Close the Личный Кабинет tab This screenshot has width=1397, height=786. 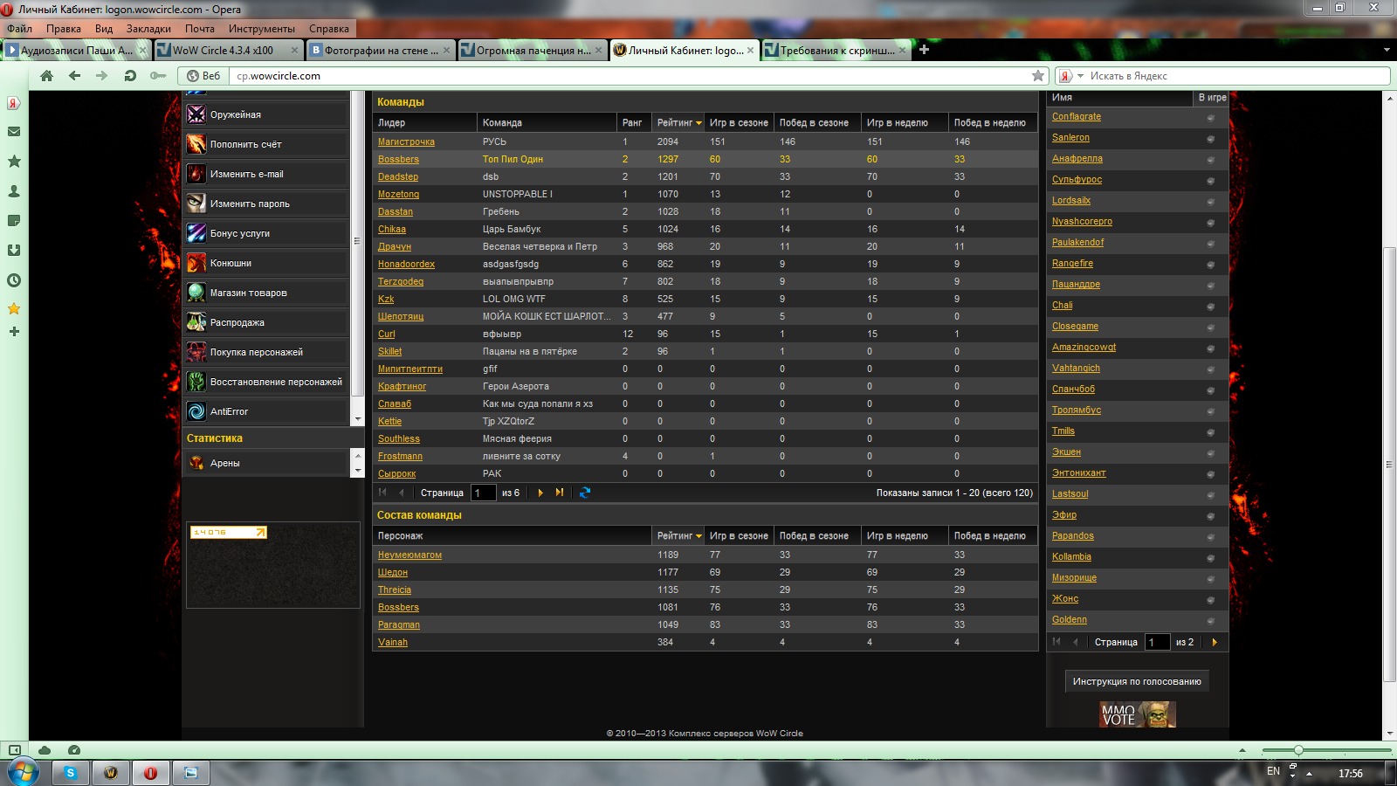point(750,50)
